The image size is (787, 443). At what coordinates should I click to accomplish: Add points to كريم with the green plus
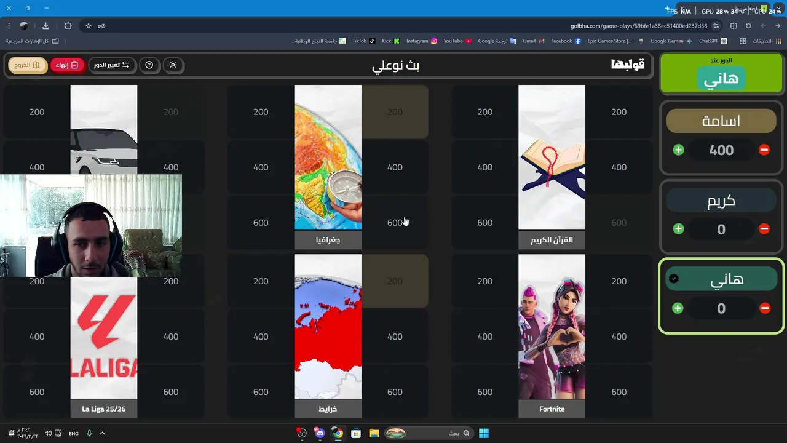(678, 229)
